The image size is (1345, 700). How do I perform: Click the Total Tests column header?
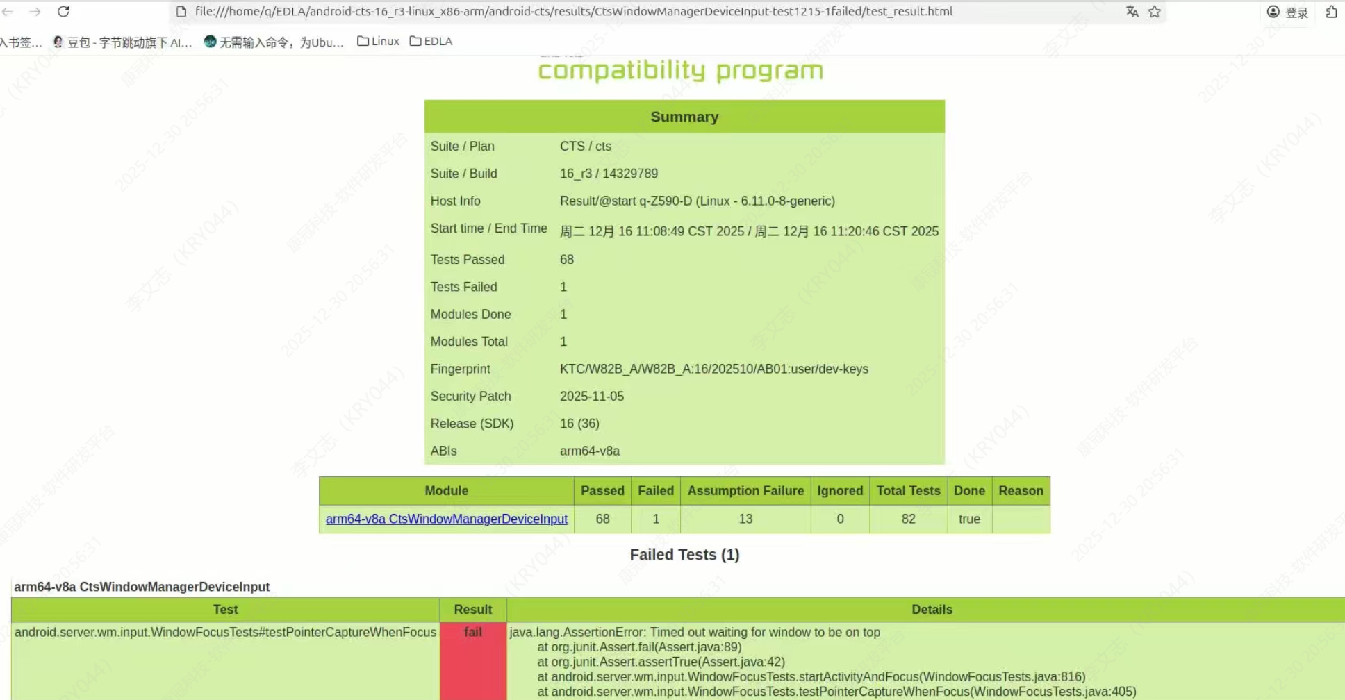click(908, 491)
